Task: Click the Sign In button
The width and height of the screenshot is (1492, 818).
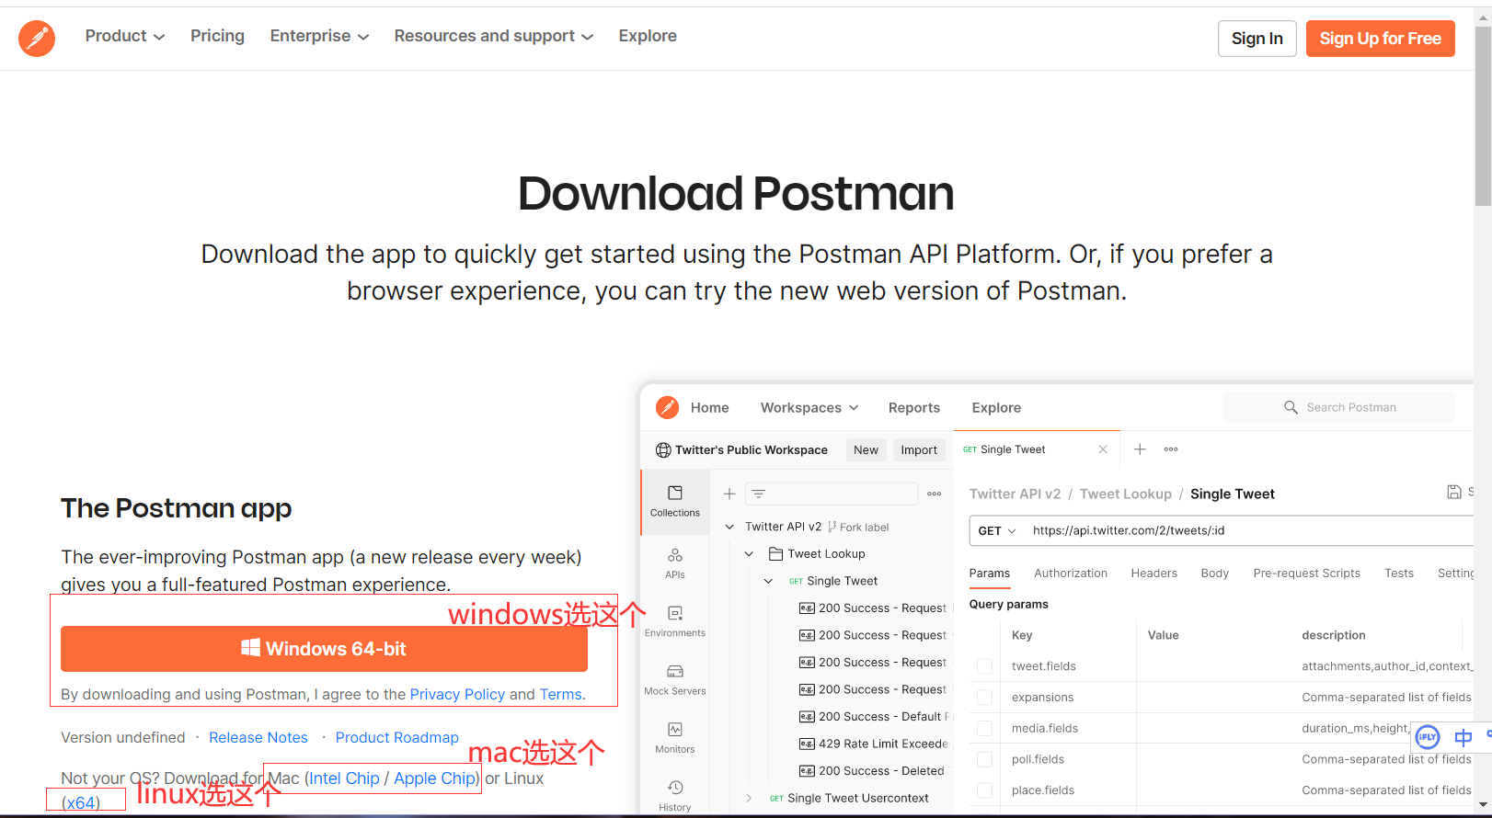Action: [x=1257, y=39]
